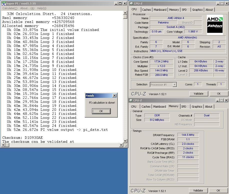
Task: Click the Super PI horizontal scroll thumb
Action: [7, 145]
